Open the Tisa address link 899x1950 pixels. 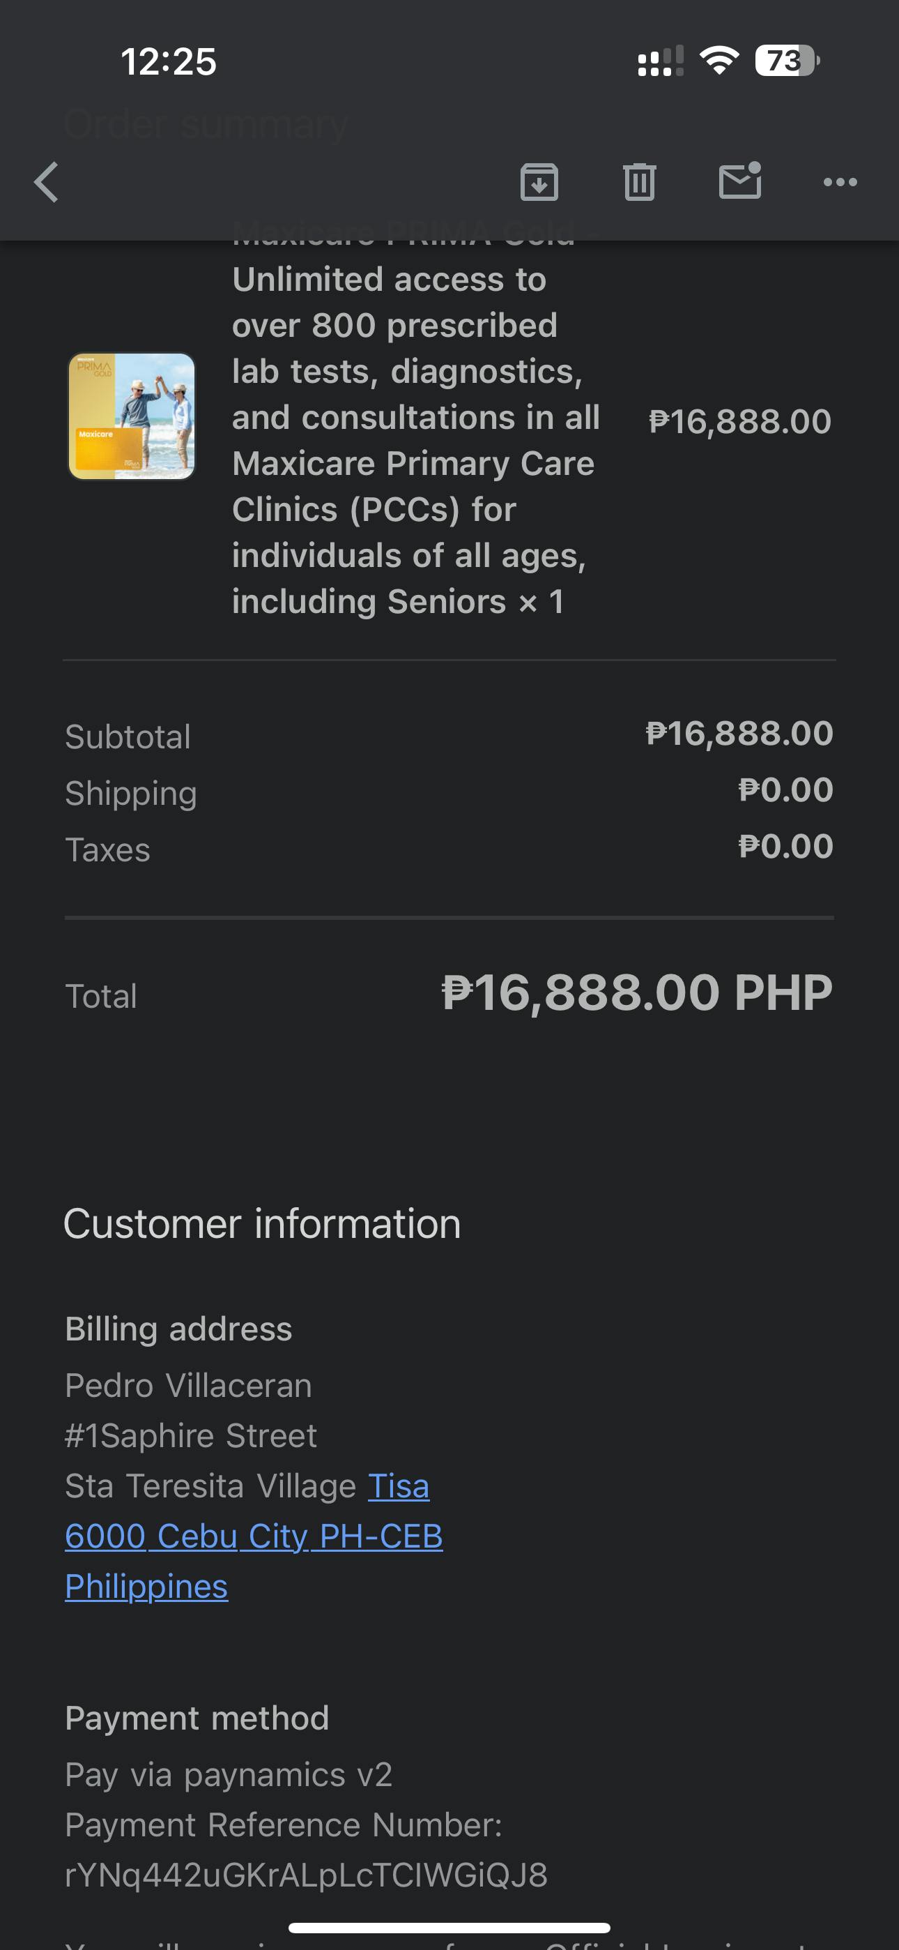(x=399, y=1486)
